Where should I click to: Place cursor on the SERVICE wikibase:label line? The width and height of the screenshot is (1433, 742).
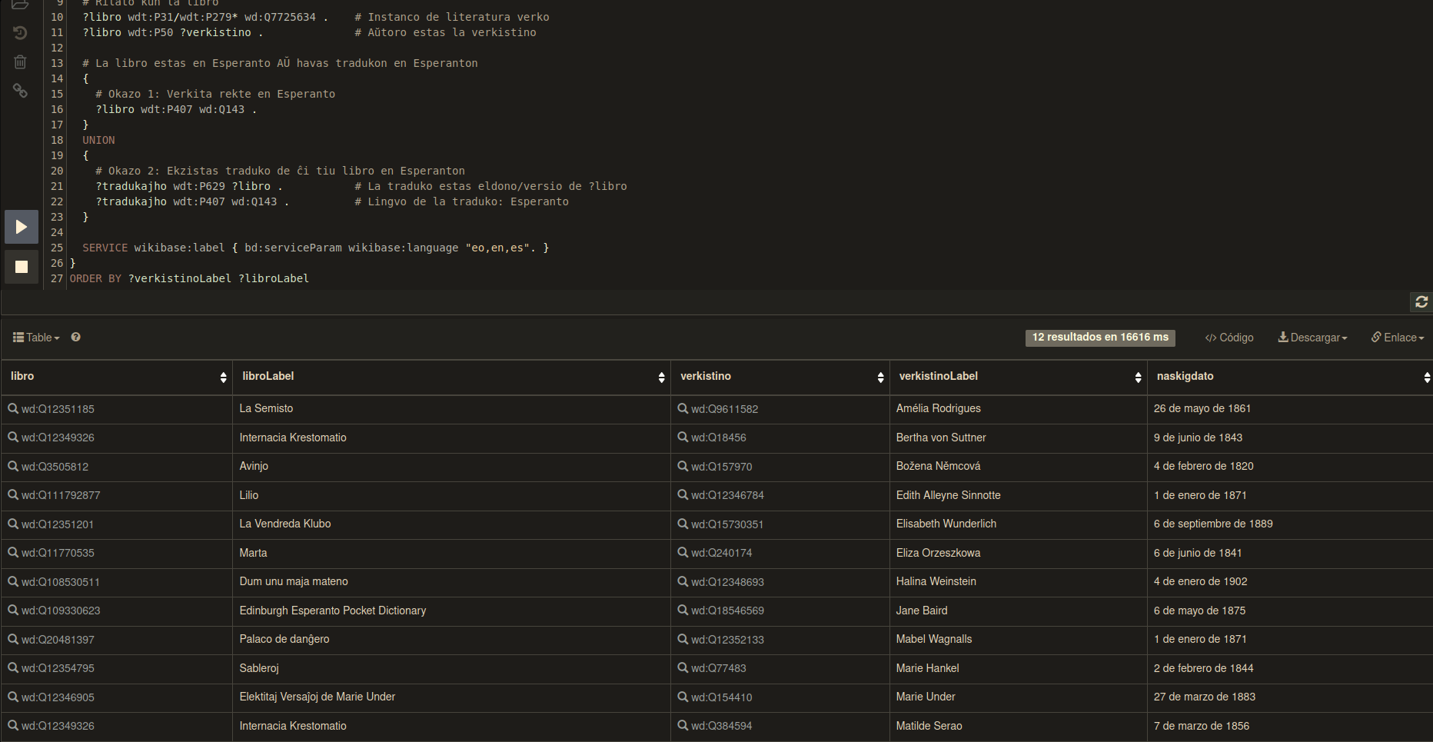coord(315,248)
